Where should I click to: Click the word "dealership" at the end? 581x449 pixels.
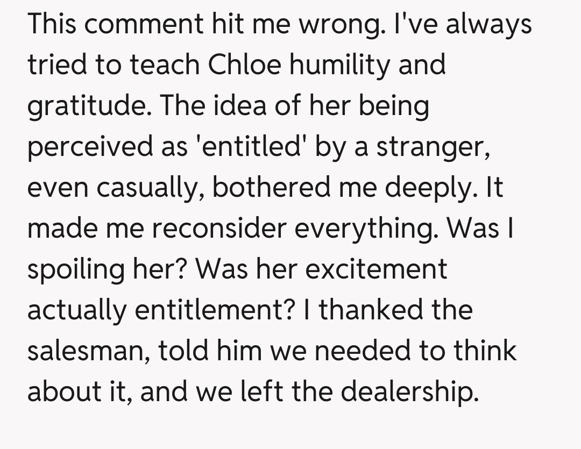[x=409, y=391]
